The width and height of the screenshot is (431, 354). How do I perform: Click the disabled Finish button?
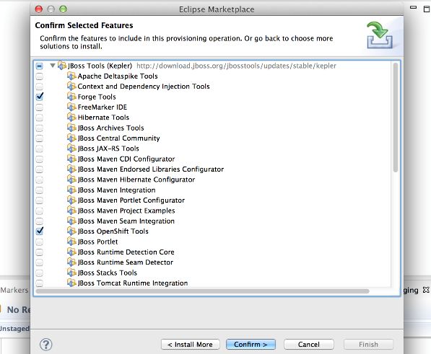tap(368, 345)
